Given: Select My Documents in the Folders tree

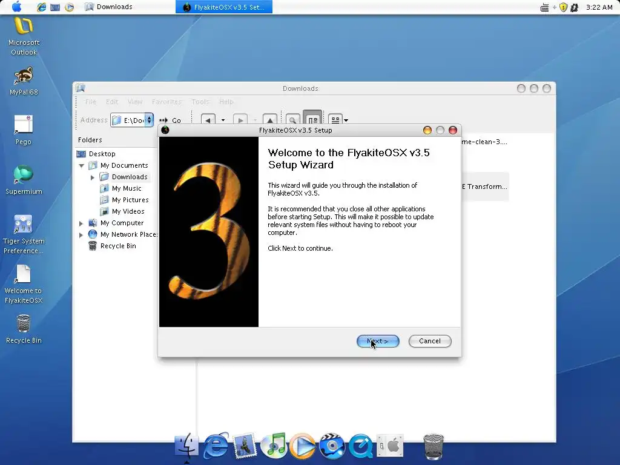Looking at the screenshot, I should coord(124,165).
